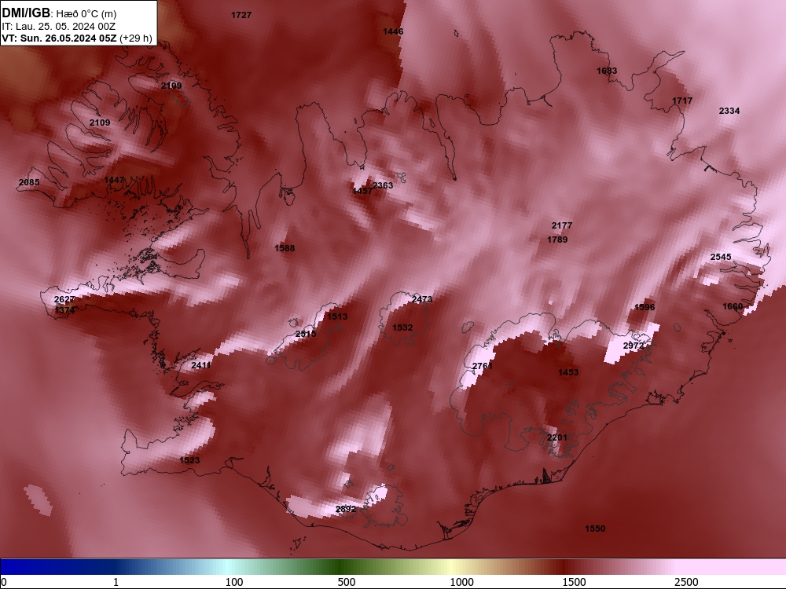Select the 1789 map value
786x589 pixels.
tap(557, 240)
